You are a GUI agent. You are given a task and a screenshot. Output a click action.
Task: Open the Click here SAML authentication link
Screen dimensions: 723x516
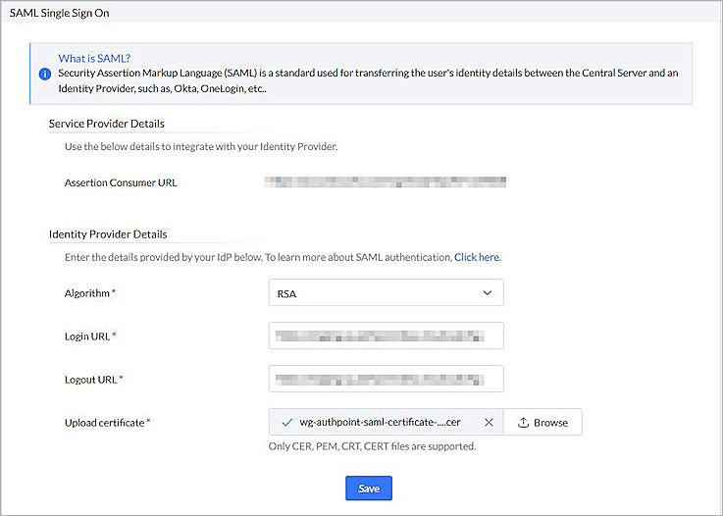tap(477, 257)
